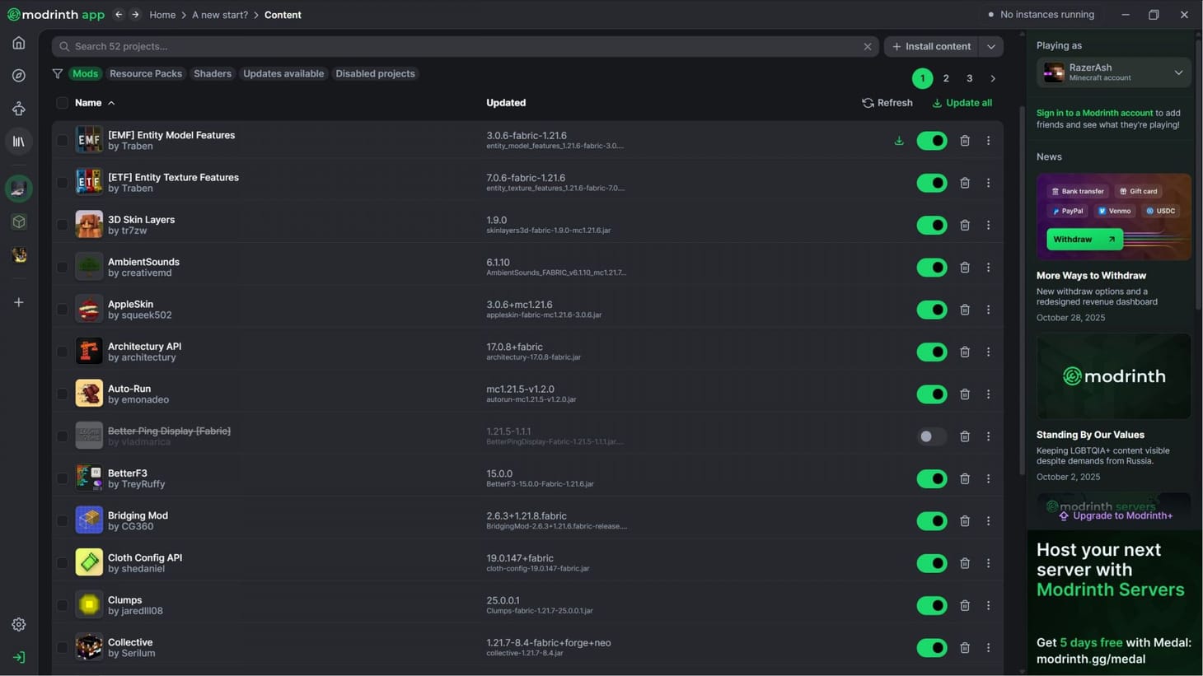Click the Update all button
The height and width of the screenshot is (676, 1203).
point(962,103)
